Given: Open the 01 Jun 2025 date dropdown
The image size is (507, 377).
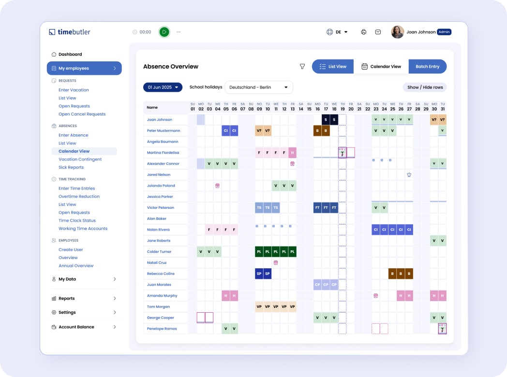Looking at the screenshot, I should tap(163, 87).
